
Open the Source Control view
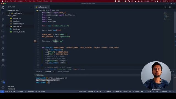pyautogui.click(x=3, y=19)
